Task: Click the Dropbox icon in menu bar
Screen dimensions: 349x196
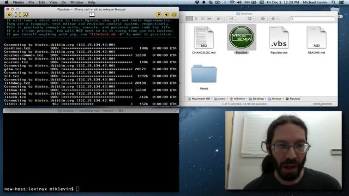Action: (x=197, y=2)
